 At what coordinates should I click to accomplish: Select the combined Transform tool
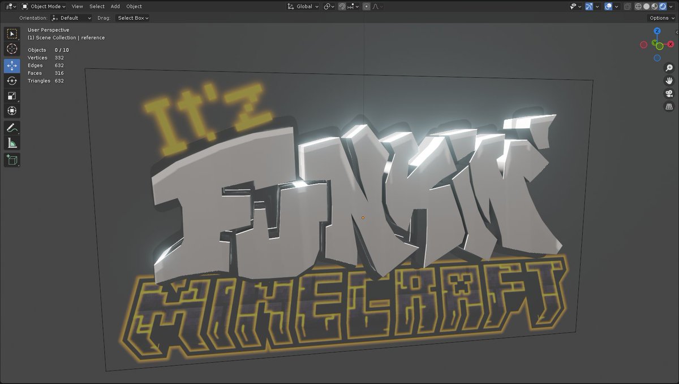coord(12,111)
